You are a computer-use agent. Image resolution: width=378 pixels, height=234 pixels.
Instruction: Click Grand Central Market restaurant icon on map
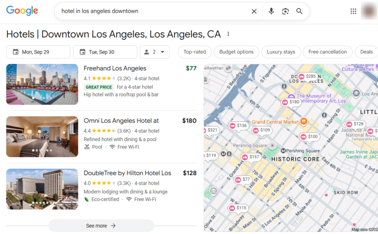(x=304, y=121)
